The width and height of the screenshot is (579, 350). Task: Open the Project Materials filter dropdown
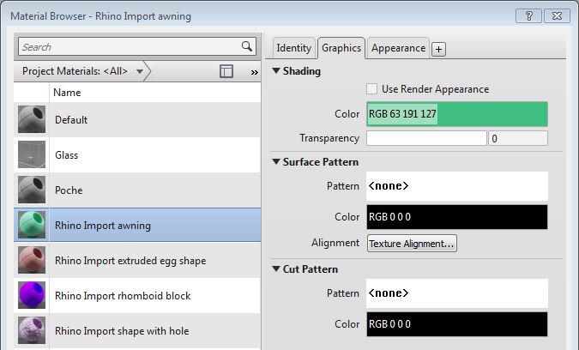point(140,72)
